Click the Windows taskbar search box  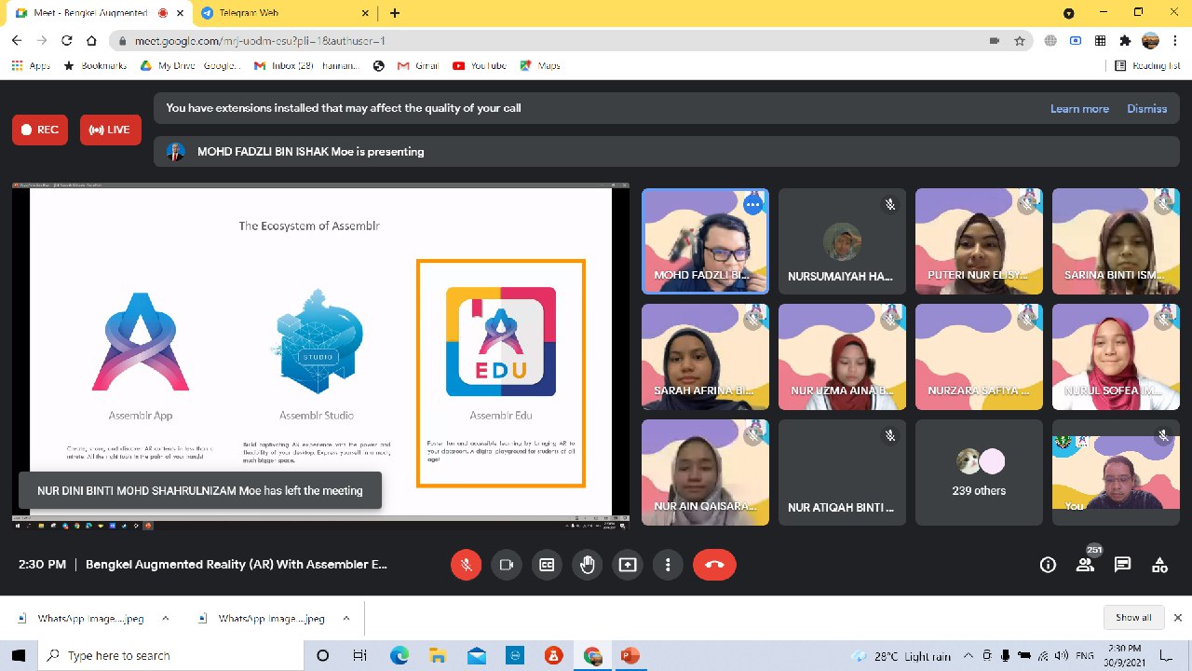click(172, 656)
